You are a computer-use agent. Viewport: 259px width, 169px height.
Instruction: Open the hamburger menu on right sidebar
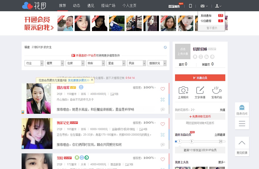coord(242,123)
